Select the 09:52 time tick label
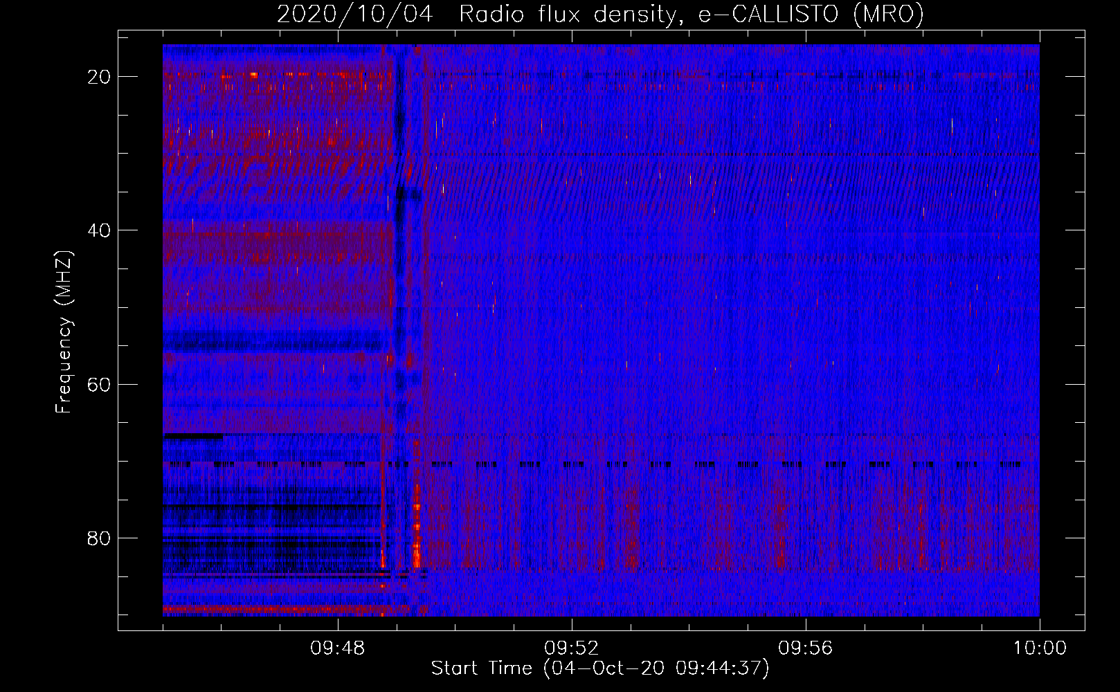The image size is (1120, 692). (x=571, y=648)
